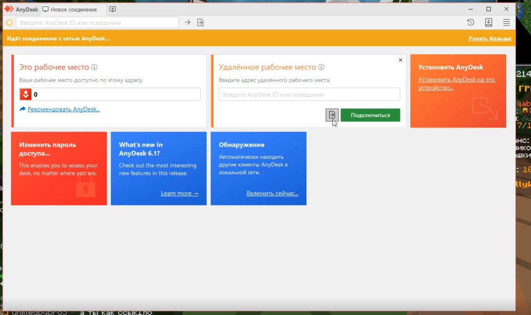Image resolution: width=531 pixels, height=315 pixels.
Task: Click the AnyDesk logo in the title bar
Action: pos(9,9)
